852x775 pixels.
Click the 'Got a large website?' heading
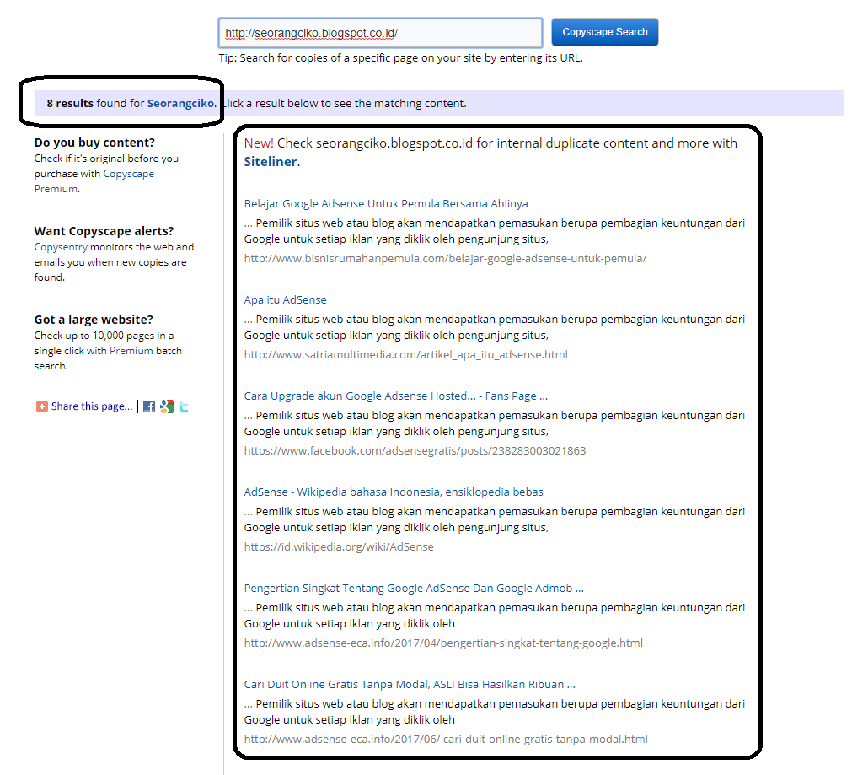coord(94,320)
